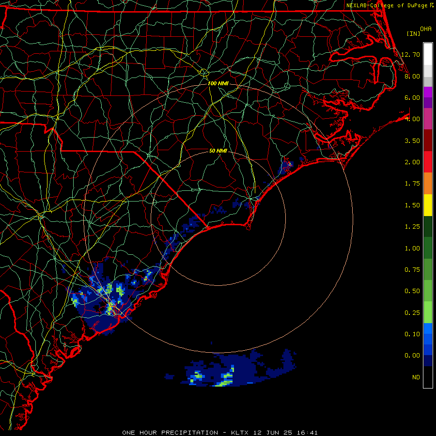
Task: Pick the green swatch beside 0.75
Action: (x=428, y=269)
